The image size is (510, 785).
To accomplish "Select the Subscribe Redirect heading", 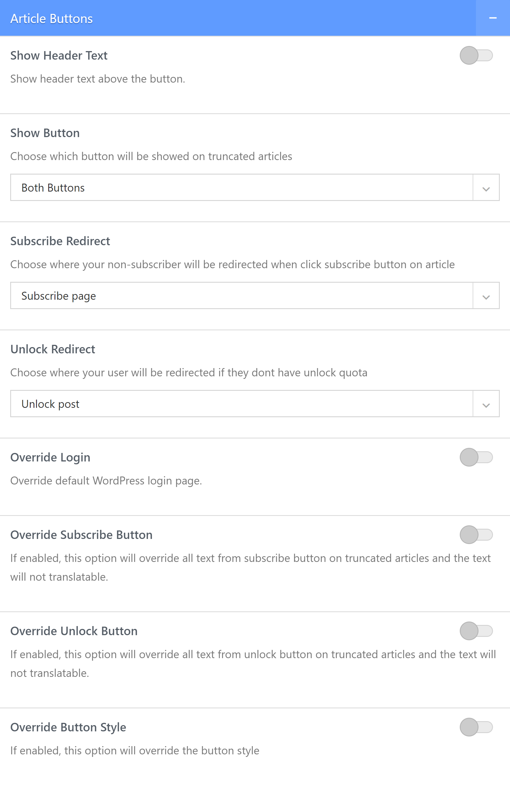I will (x=60, y=241).
